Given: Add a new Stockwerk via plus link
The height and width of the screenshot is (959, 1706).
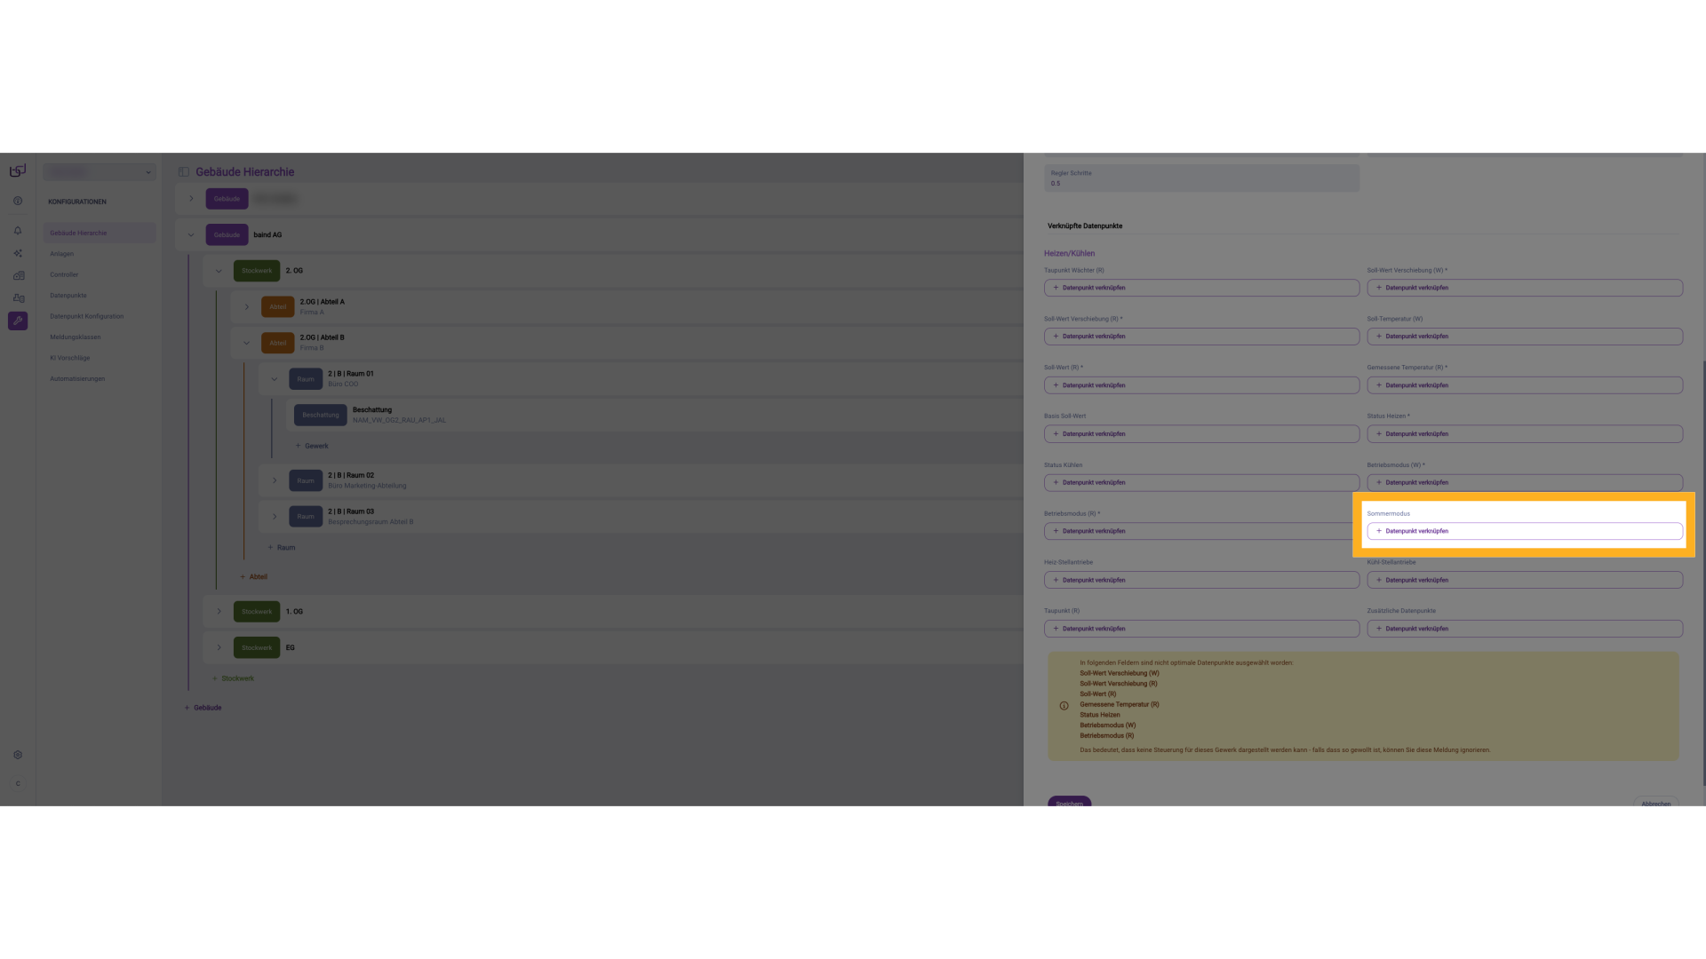Looking at the screenshot, I should (233, 678).
